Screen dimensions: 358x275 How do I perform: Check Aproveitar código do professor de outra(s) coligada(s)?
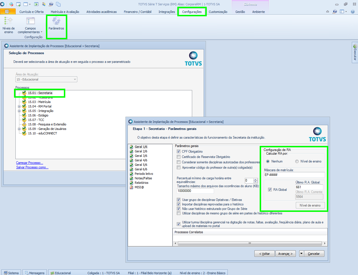pos(178,168)
